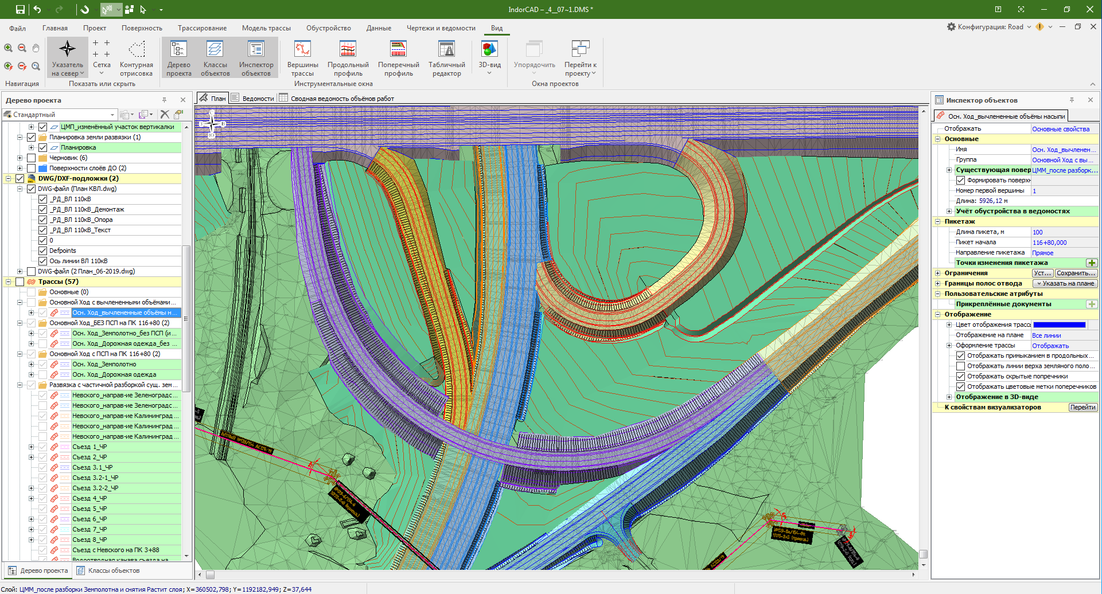Open the Стандартный tree filter dropdown
The image size is (1102, 594).
tap(112, 115)
